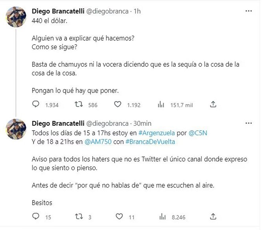This screenshot has width=262, height=230.
Task: Reply to the 'Besitos' tweet
Action: click(36, 217)
